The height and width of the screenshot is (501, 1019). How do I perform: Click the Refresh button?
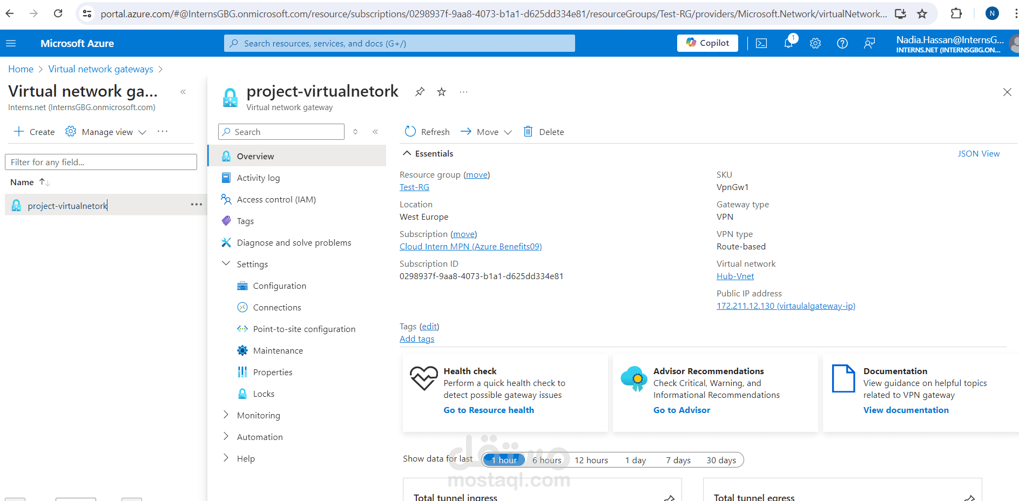click(x=427, y=132)
